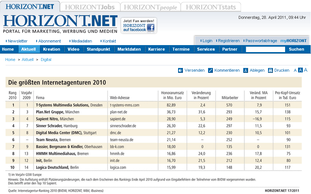Open the Services menu item
Viewport: 311px width, 194px height.
coord(206,49)
